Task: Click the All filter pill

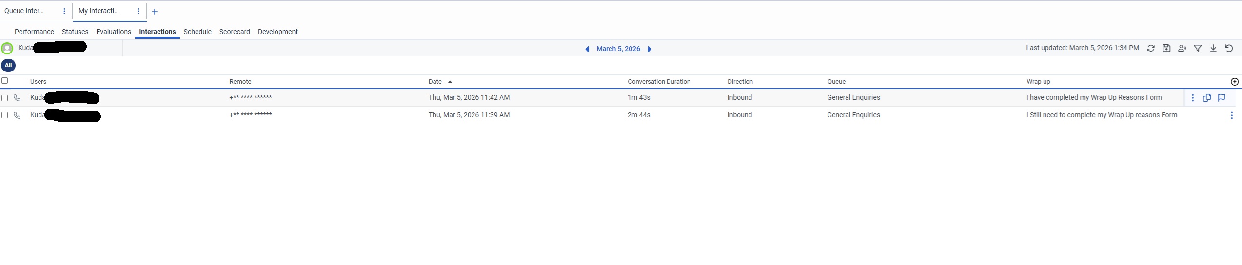Action: coord(8,65)
